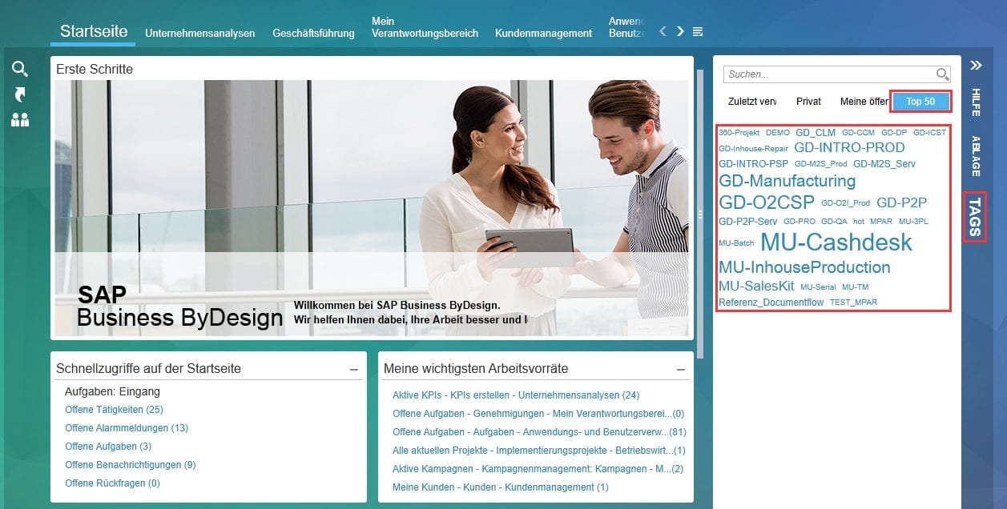This screenshot has width=1007, height=509.
Task: Click the GD-M2S_Serv tag
Action: [x=884, y=164]
